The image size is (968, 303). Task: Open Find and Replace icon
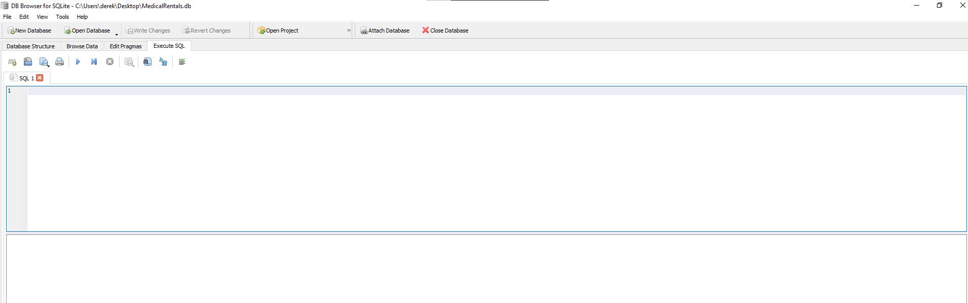pyautogui.click(x=163, y=62)
